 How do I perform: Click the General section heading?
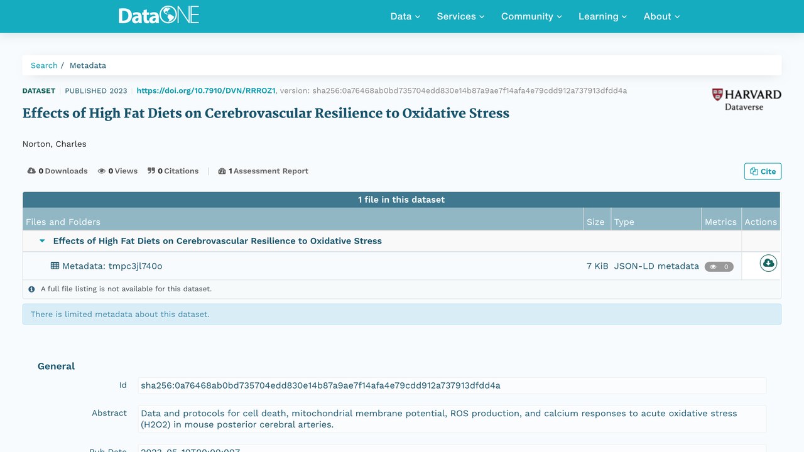tap(56, 366)
